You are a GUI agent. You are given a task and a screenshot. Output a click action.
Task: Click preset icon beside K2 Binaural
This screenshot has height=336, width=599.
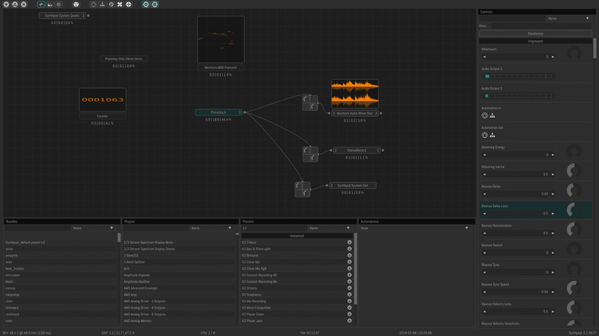350,255
